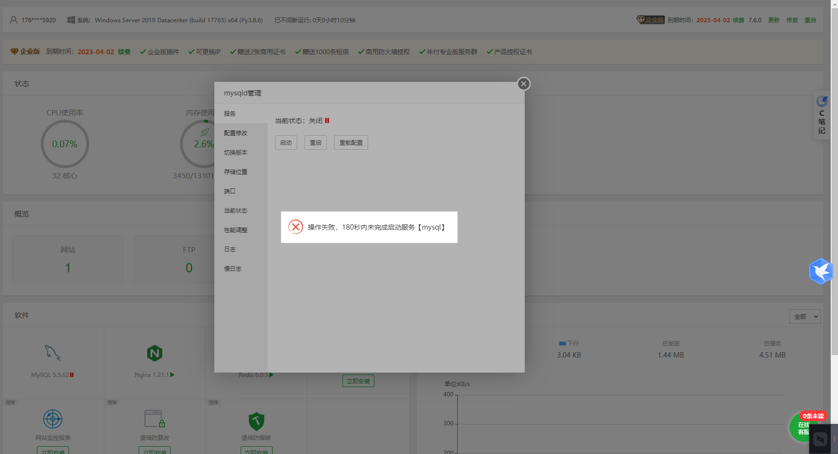
Task: Open the 存储位置 tab
Action: pyautogui.click(x=241, y=172)
